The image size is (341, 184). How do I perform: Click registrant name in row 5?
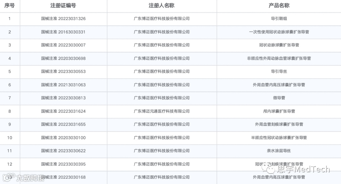click(x=162, y=72)
